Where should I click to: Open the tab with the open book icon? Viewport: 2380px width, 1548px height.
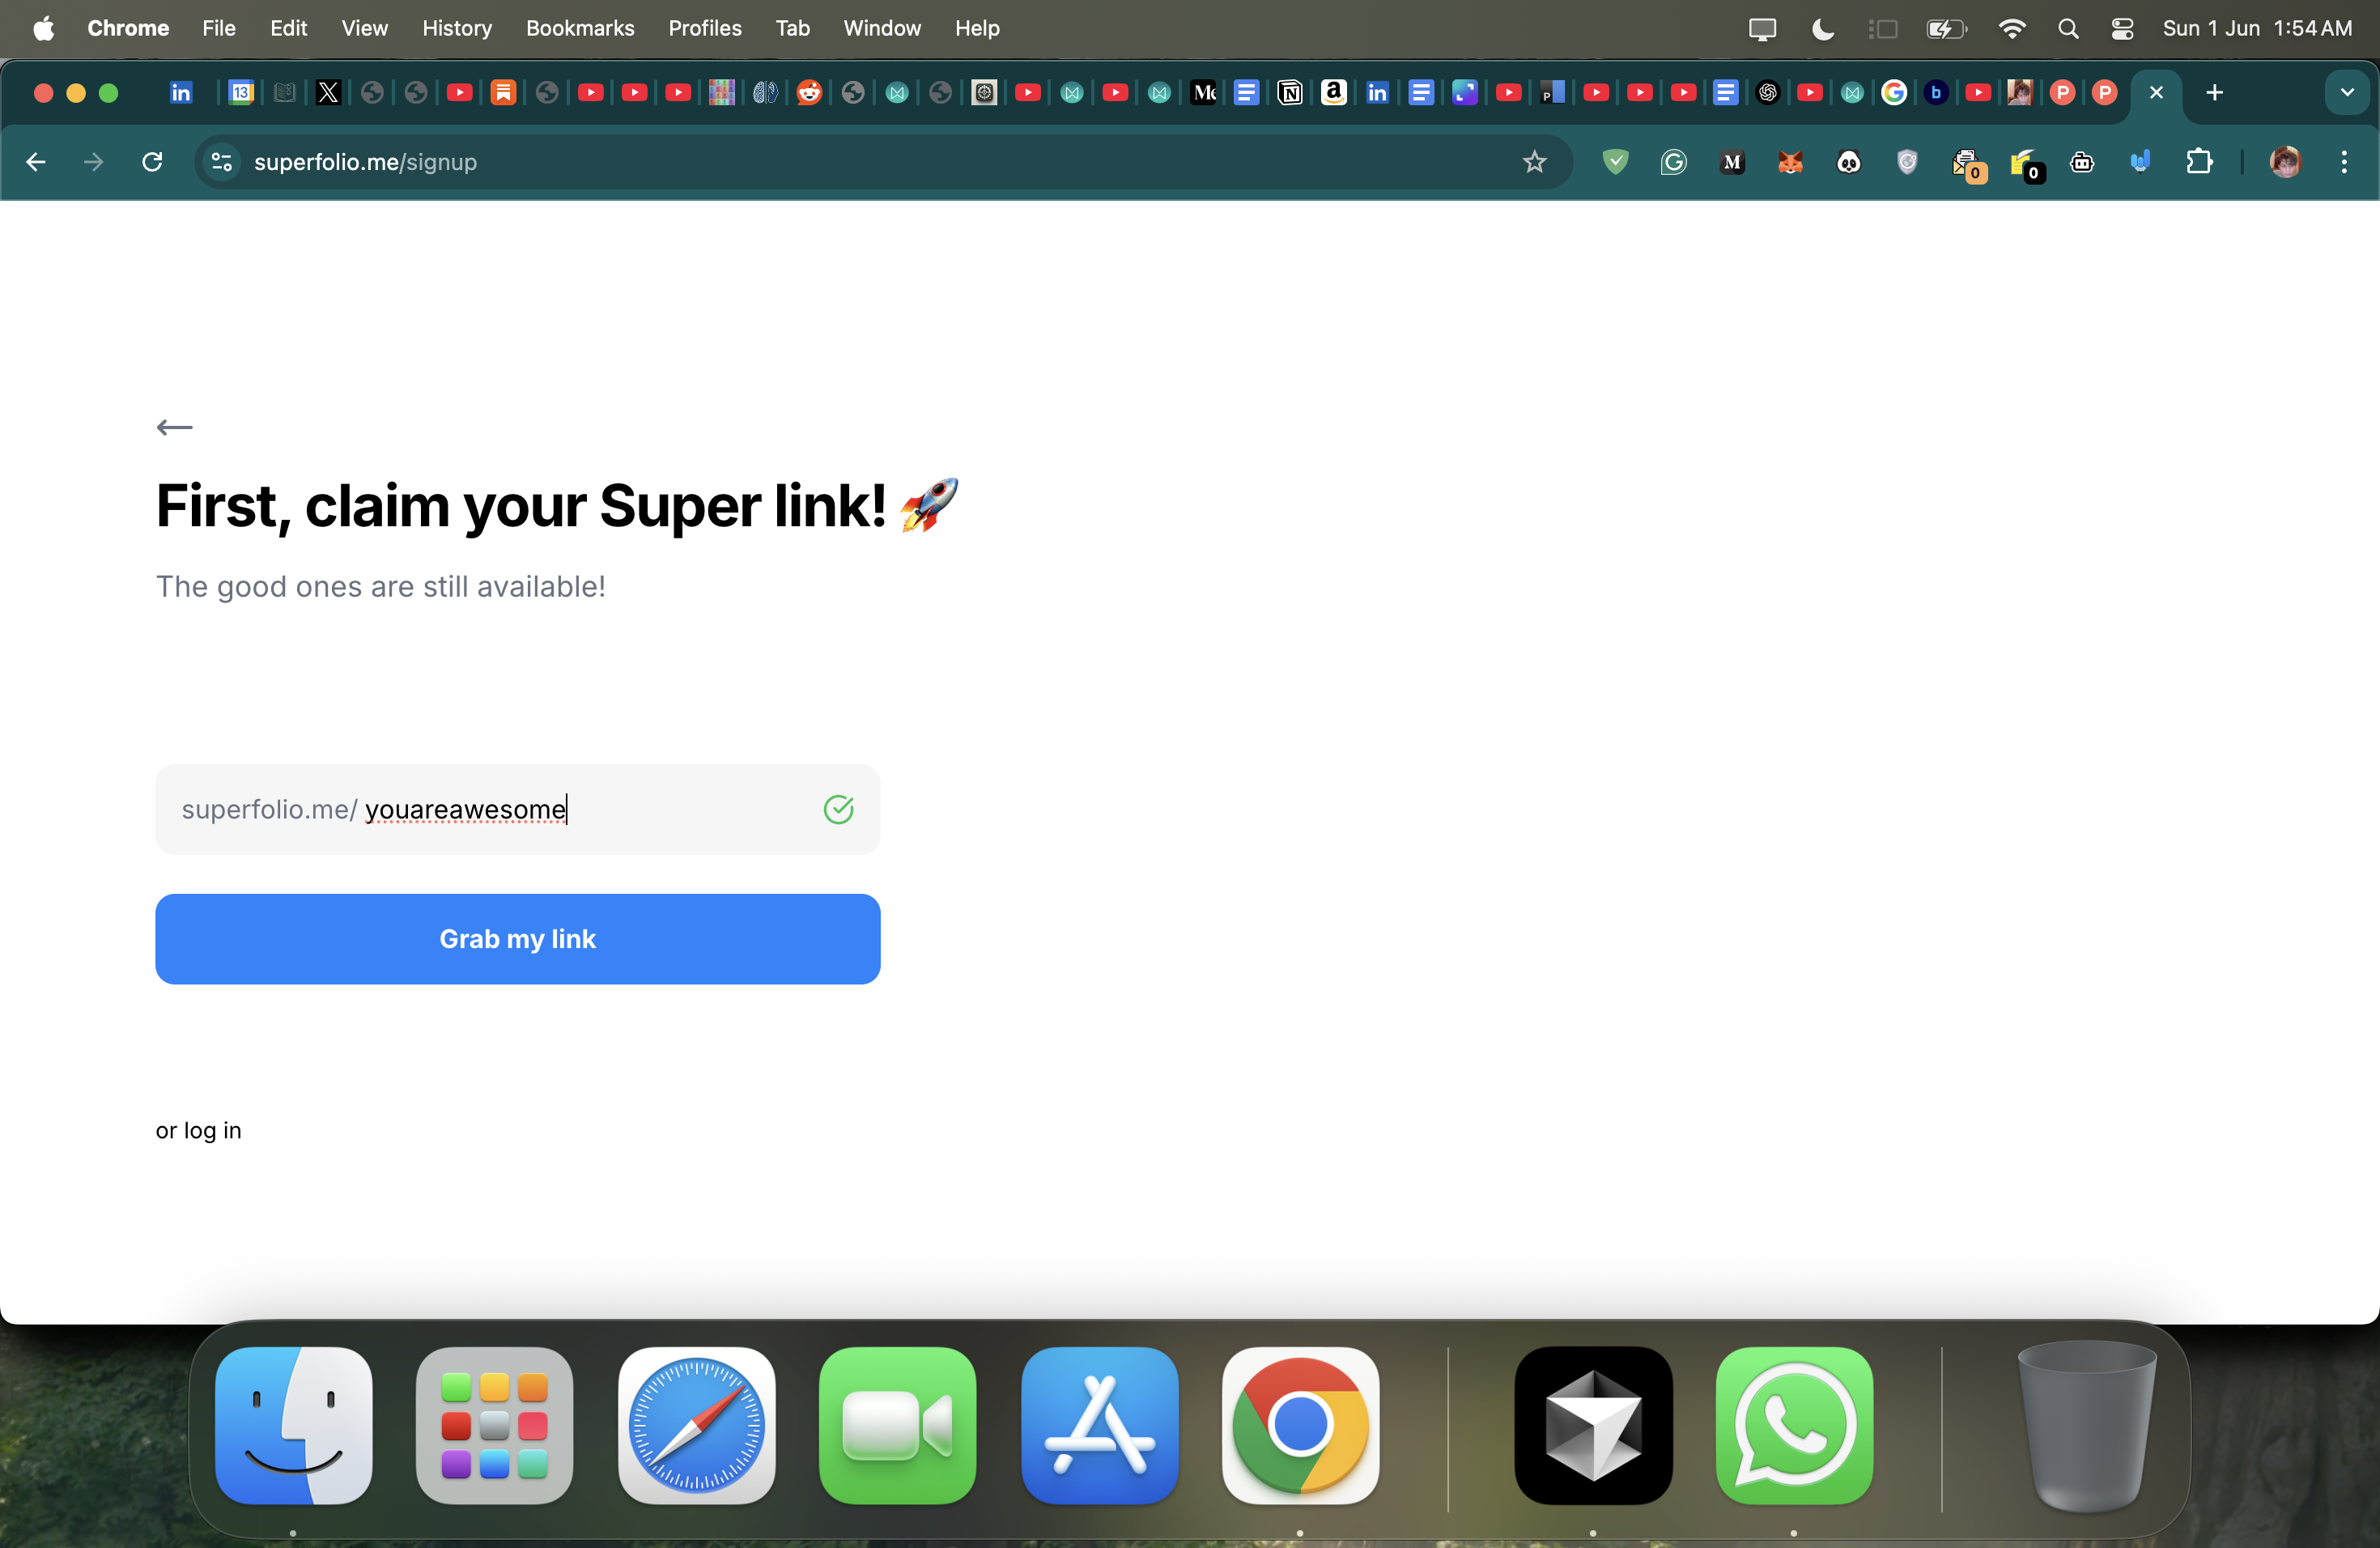click(285, 93)
